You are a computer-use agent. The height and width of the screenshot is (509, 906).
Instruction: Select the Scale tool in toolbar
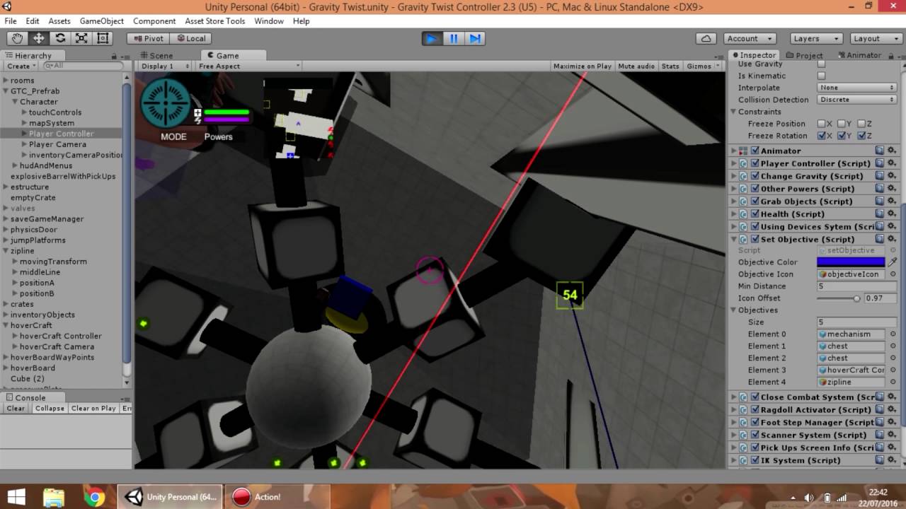coord(81,38)
